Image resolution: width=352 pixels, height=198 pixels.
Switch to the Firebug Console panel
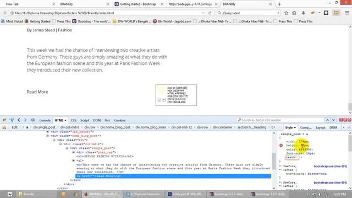pyautogui.click(x=45, y=120)
